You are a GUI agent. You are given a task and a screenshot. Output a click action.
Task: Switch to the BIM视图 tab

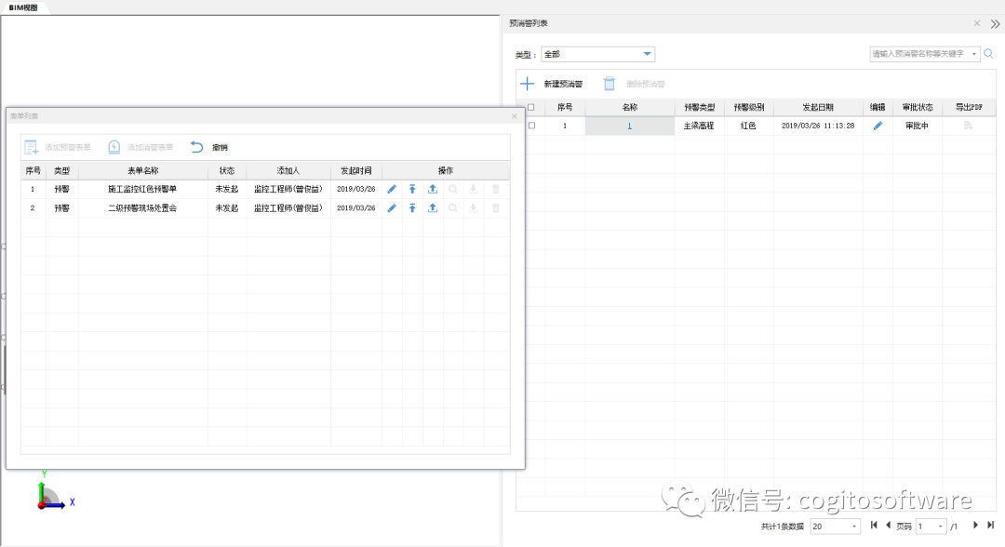(x=23, y=7)
